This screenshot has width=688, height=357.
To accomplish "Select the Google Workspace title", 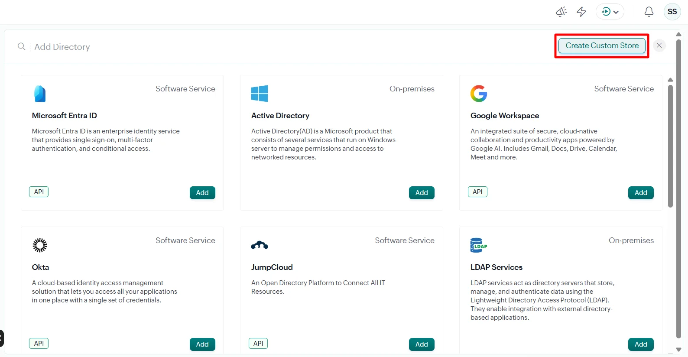I will pos(505,116).
